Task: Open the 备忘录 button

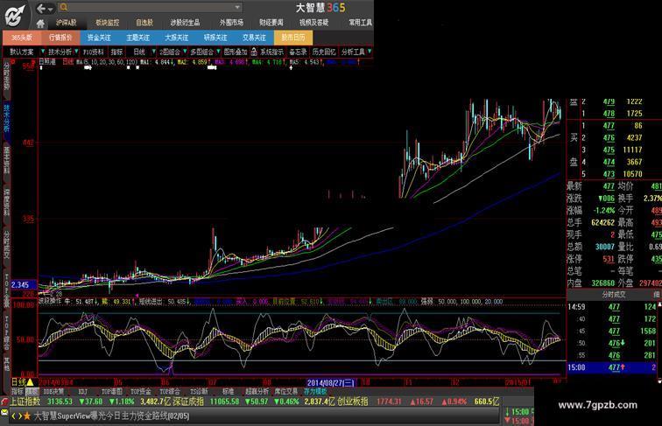Action: point(298,52)
